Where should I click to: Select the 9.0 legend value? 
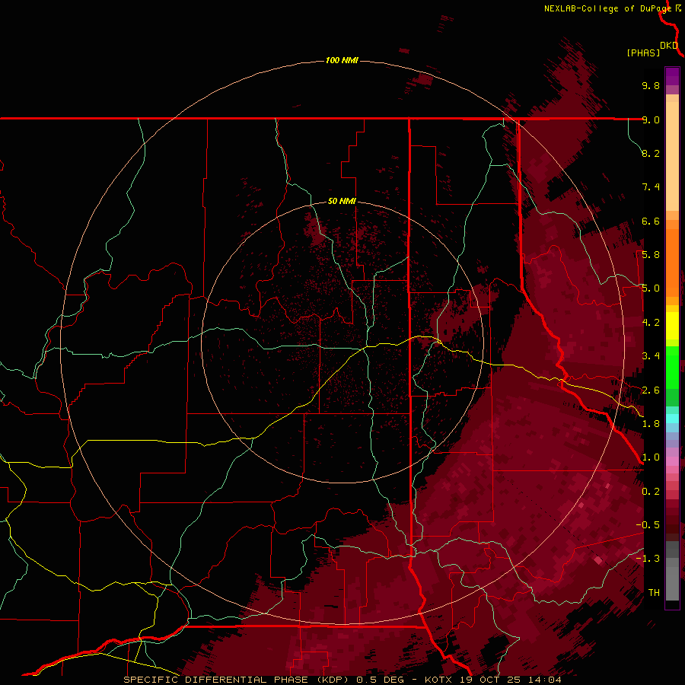651,119
